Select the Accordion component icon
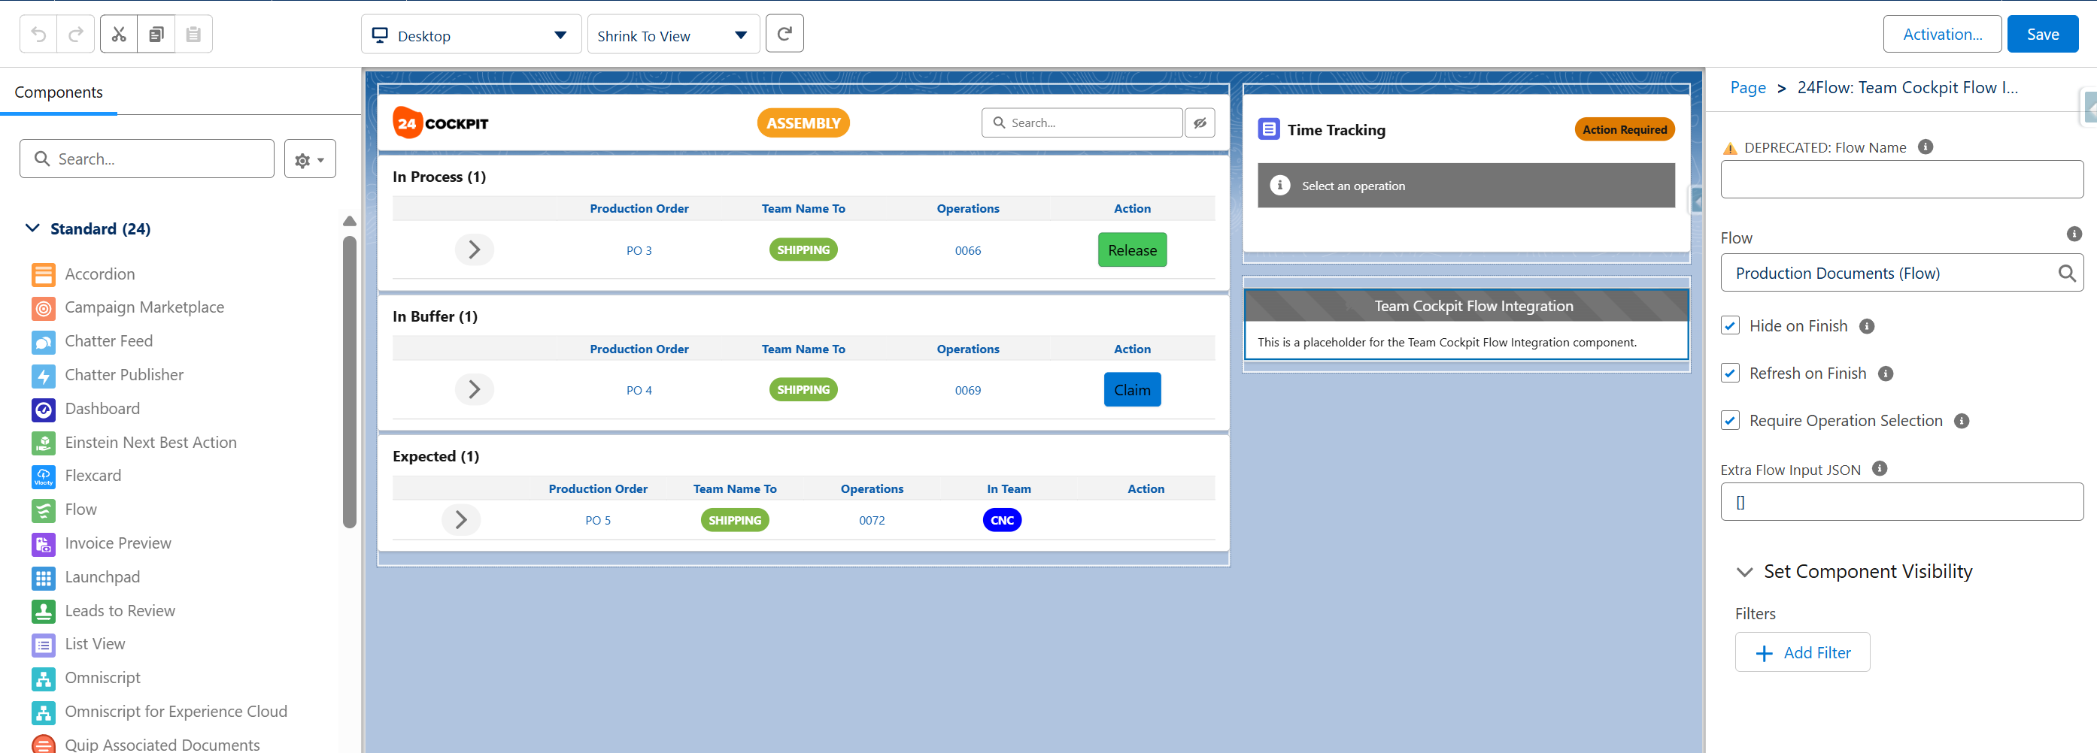The width and height of the screenshot is (2097, 753). (x=43, y=275)
